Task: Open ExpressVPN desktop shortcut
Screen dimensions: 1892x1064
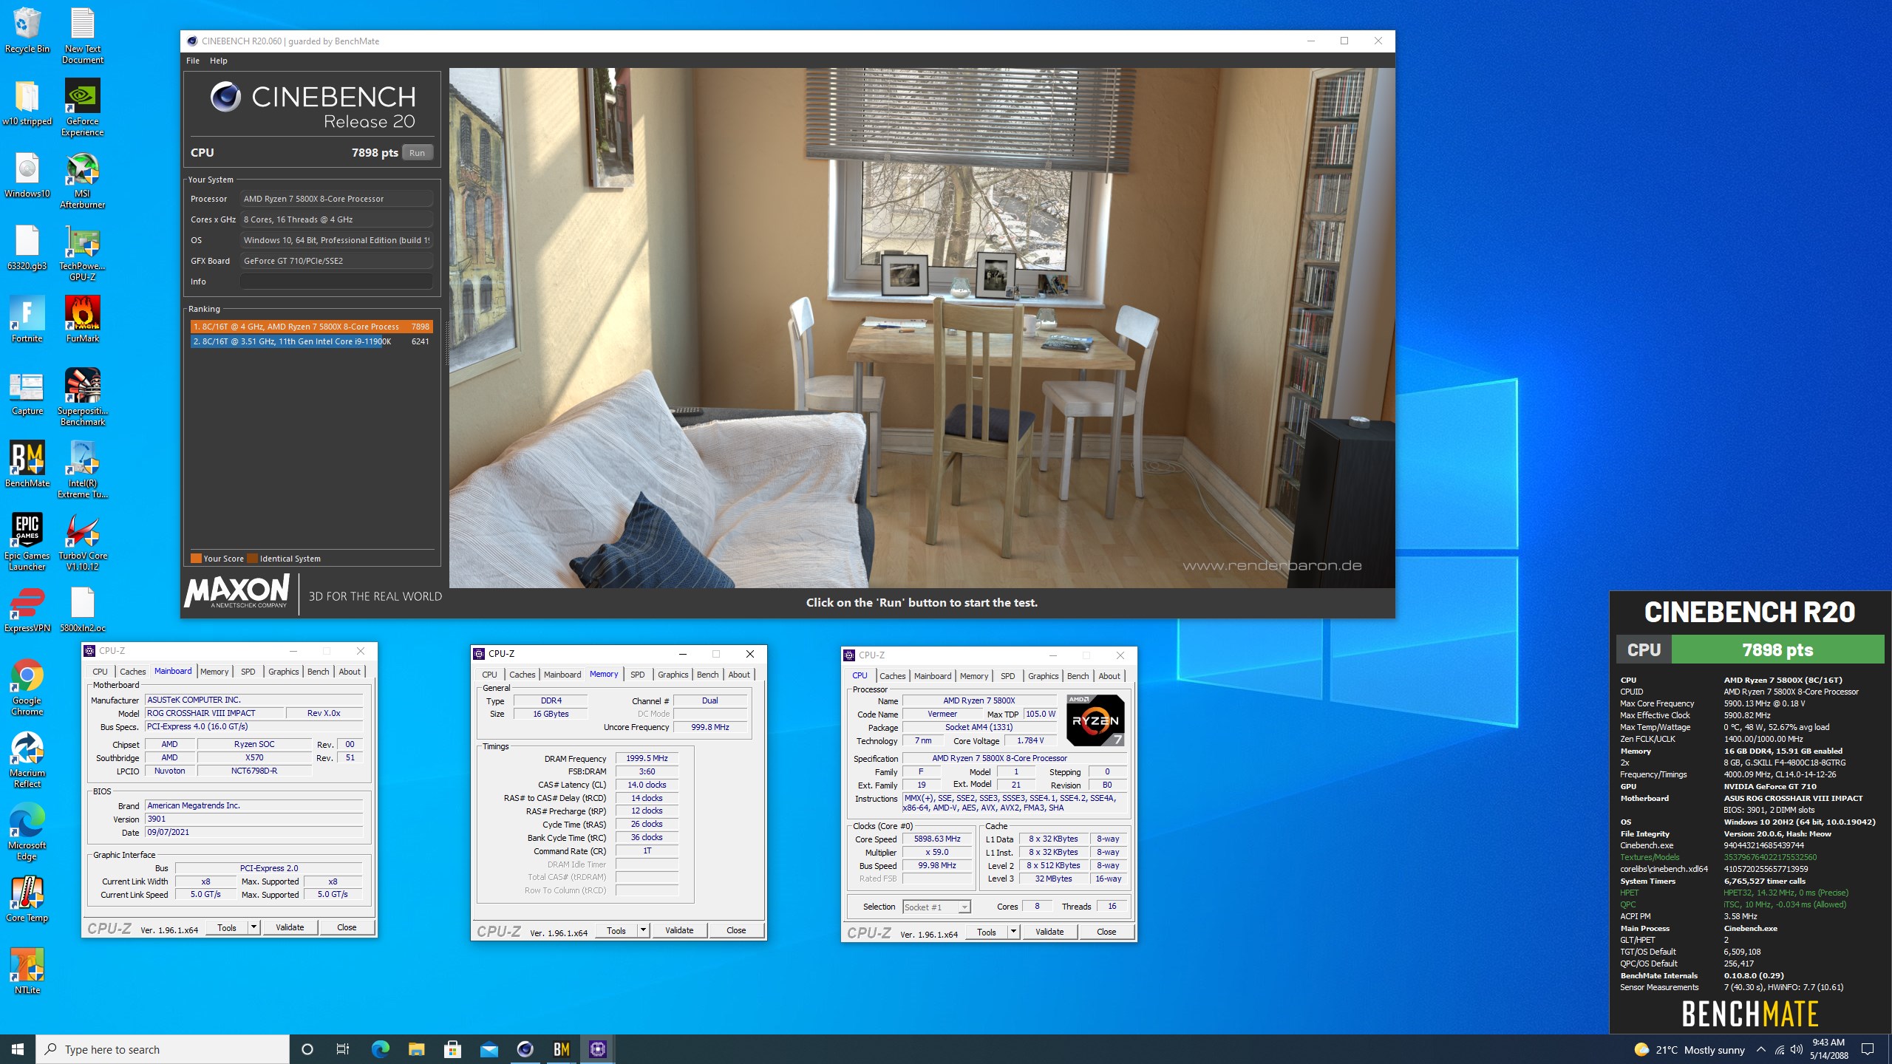Action: [27, 610]
